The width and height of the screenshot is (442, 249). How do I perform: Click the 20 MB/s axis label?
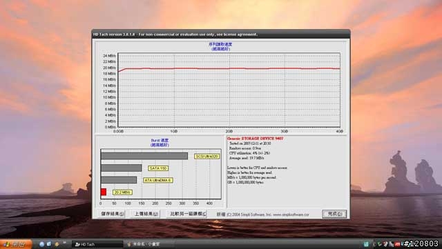(109, 68)
